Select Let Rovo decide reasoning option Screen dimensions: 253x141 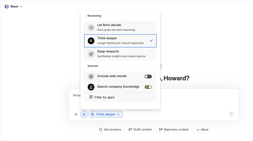pyautogui.click(x=120, y=27)
